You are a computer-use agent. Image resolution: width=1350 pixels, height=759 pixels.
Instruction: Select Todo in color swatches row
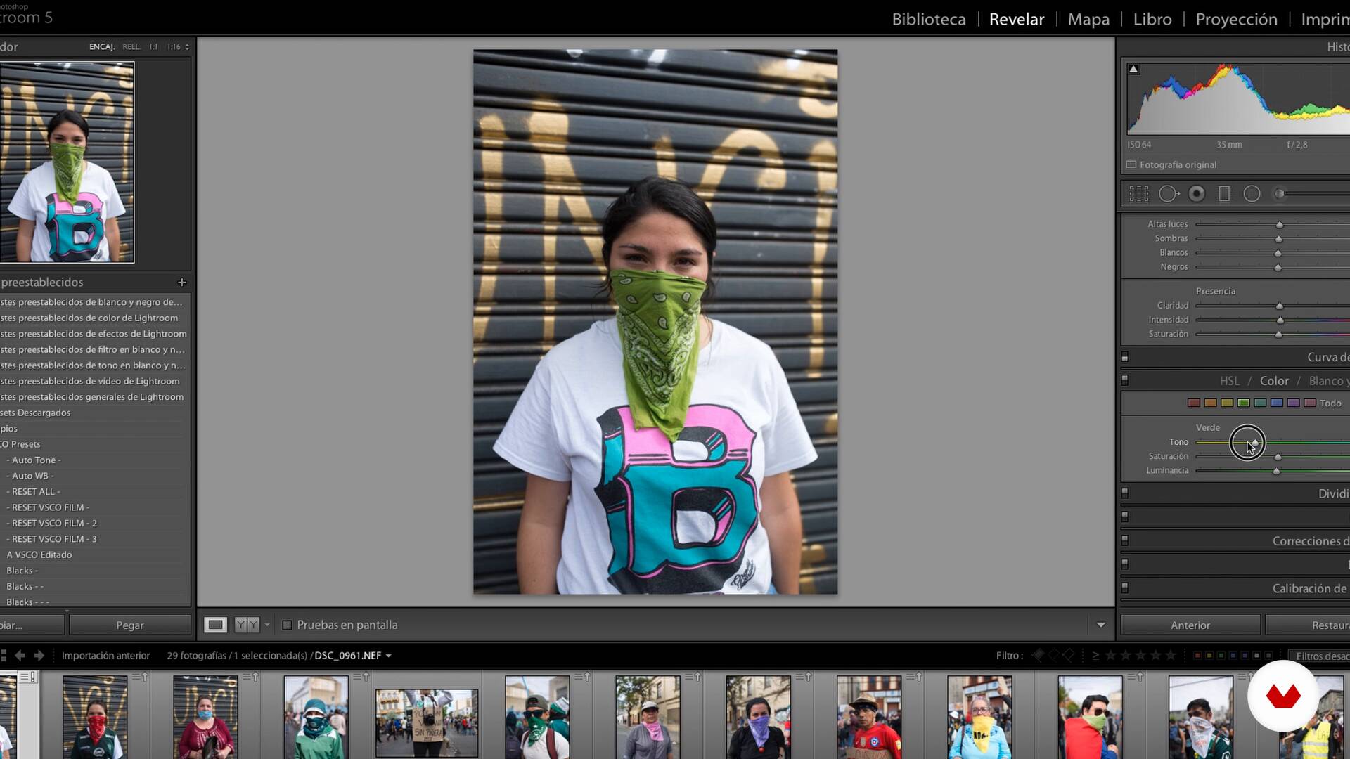pyautogui.click(x=1330, y=403)
